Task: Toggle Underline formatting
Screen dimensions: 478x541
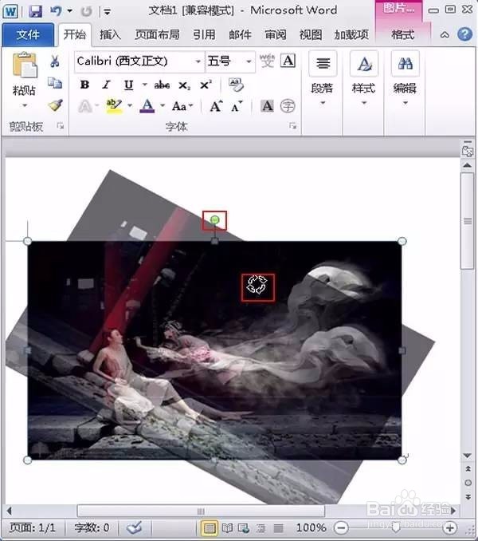Action: (128, 85)
